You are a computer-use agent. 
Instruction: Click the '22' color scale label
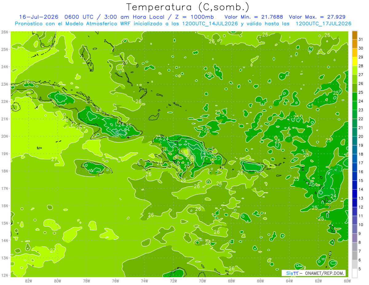click(361, 119)
